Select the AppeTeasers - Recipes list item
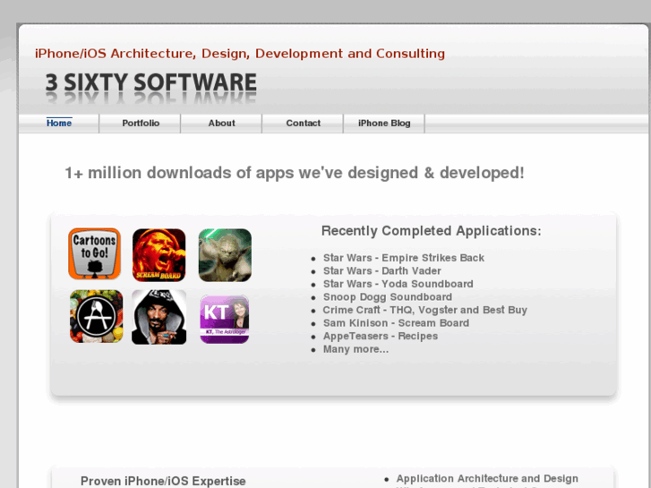This screenshot has height=488, width=651. tap(380, 337)
